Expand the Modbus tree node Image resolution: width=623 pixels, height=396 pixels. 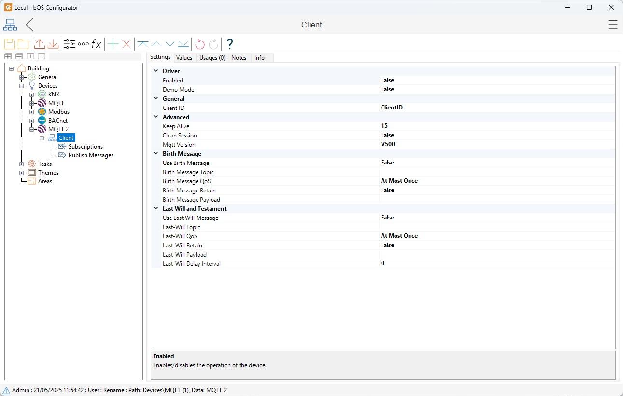point(32,112)
